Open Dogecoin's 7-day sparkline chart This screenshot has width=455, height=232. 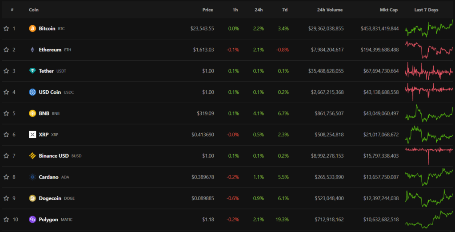[429, 198]
